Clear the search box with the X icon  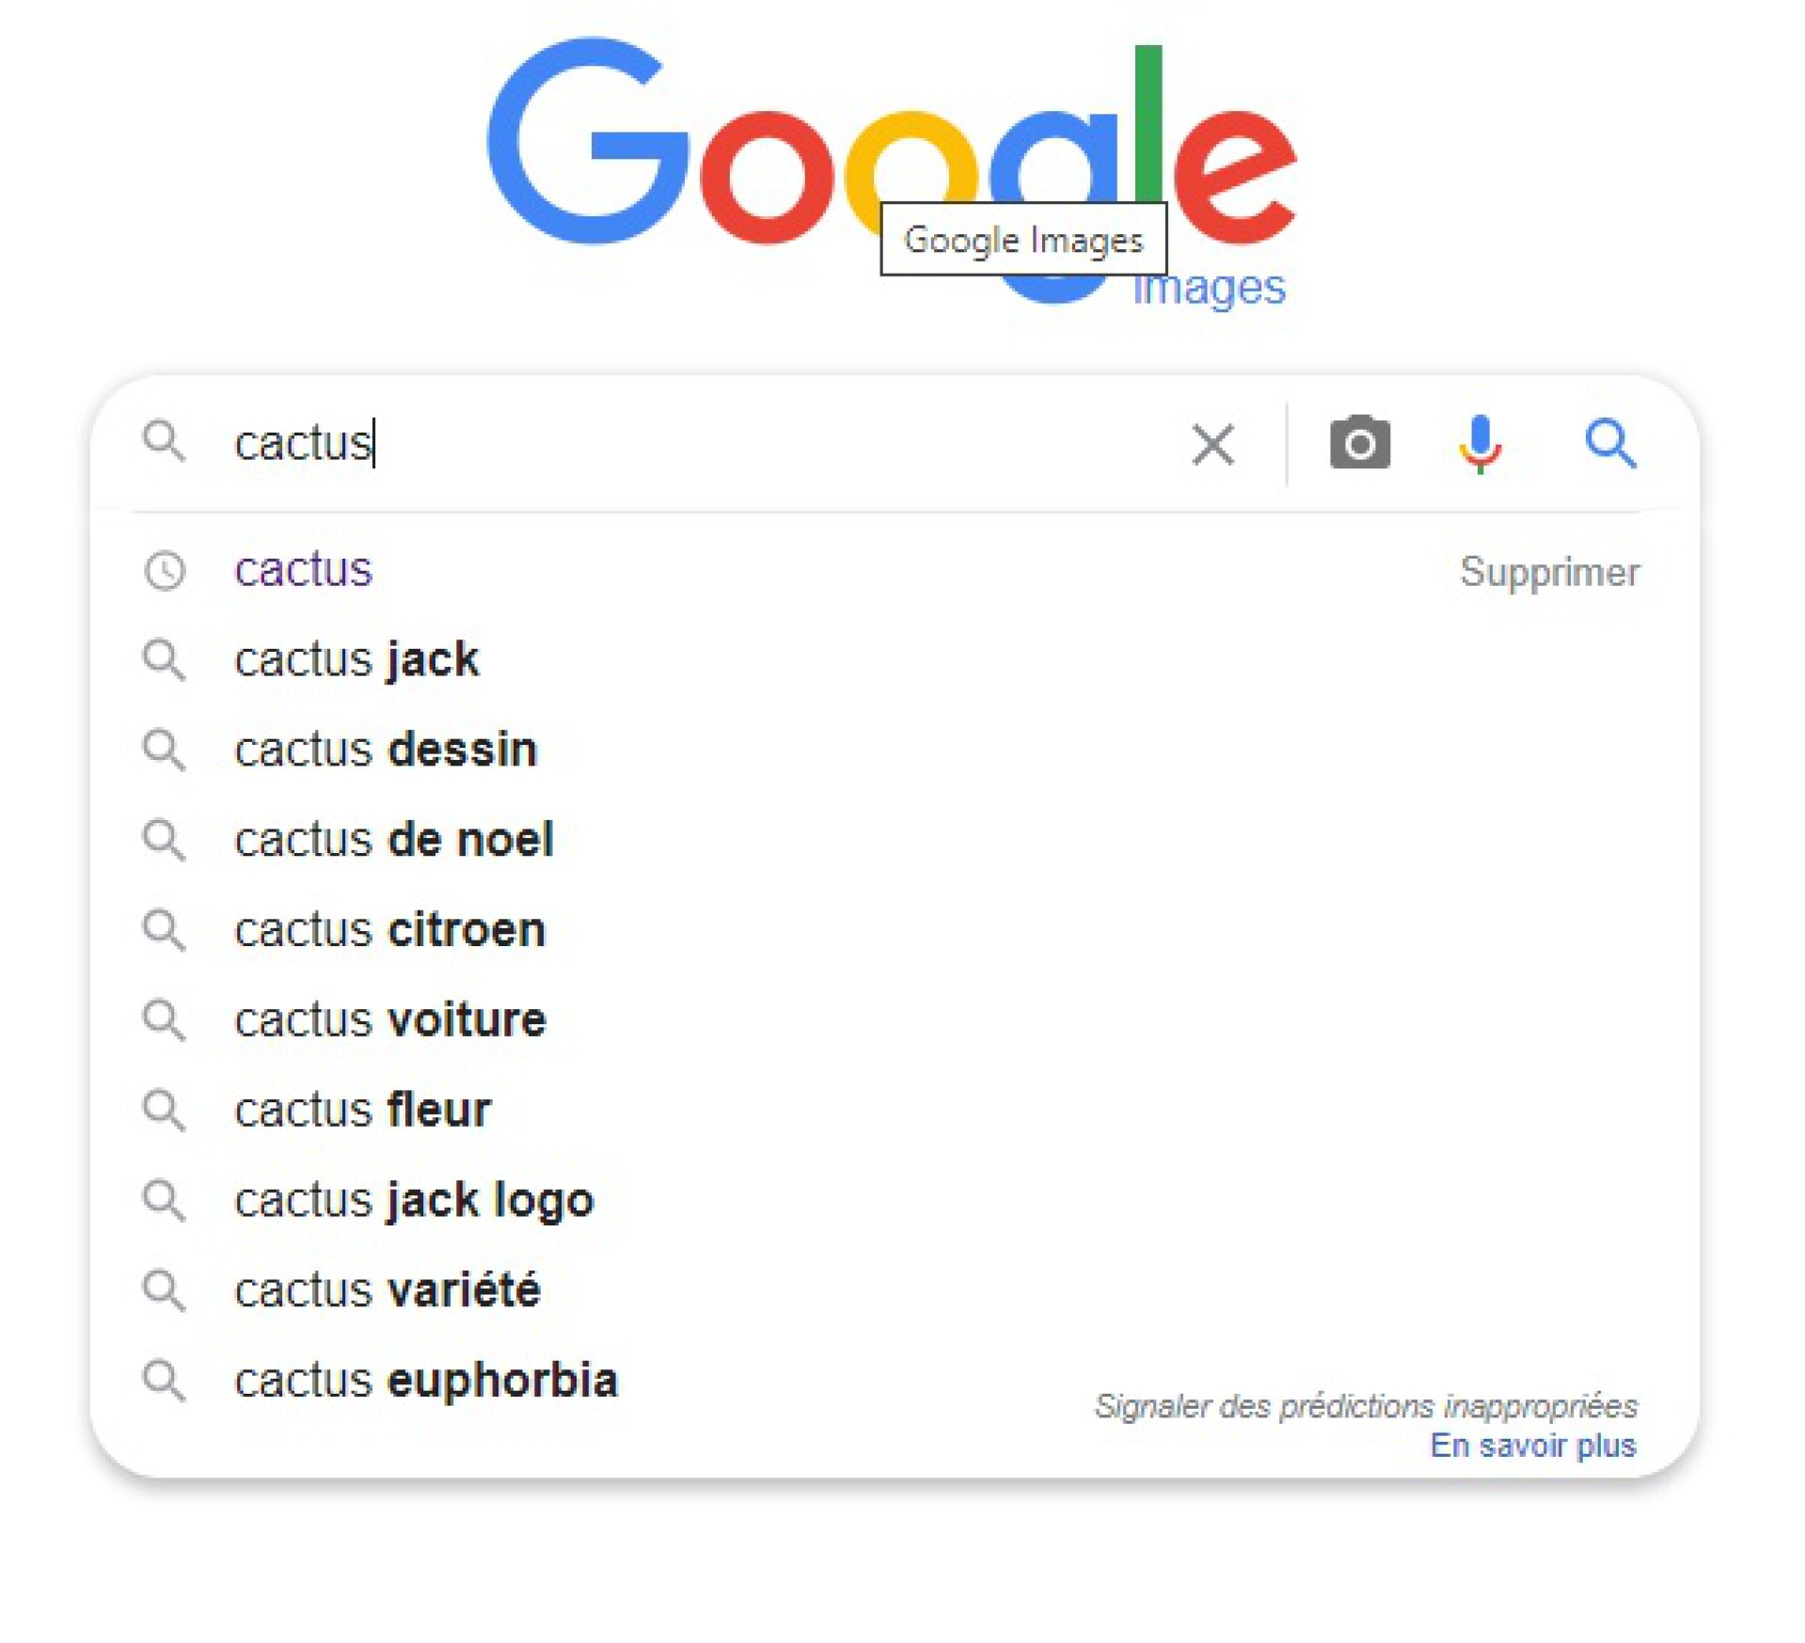[1211, 443]
